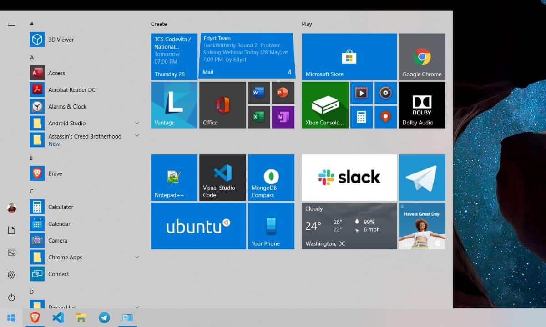This screenshot has height=327, width=546.
Task: Select Acrobat Reader DC in app list
Action: coord(71,90)
